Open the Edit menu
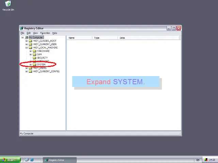The image size is (218, 163). [29, 33]
